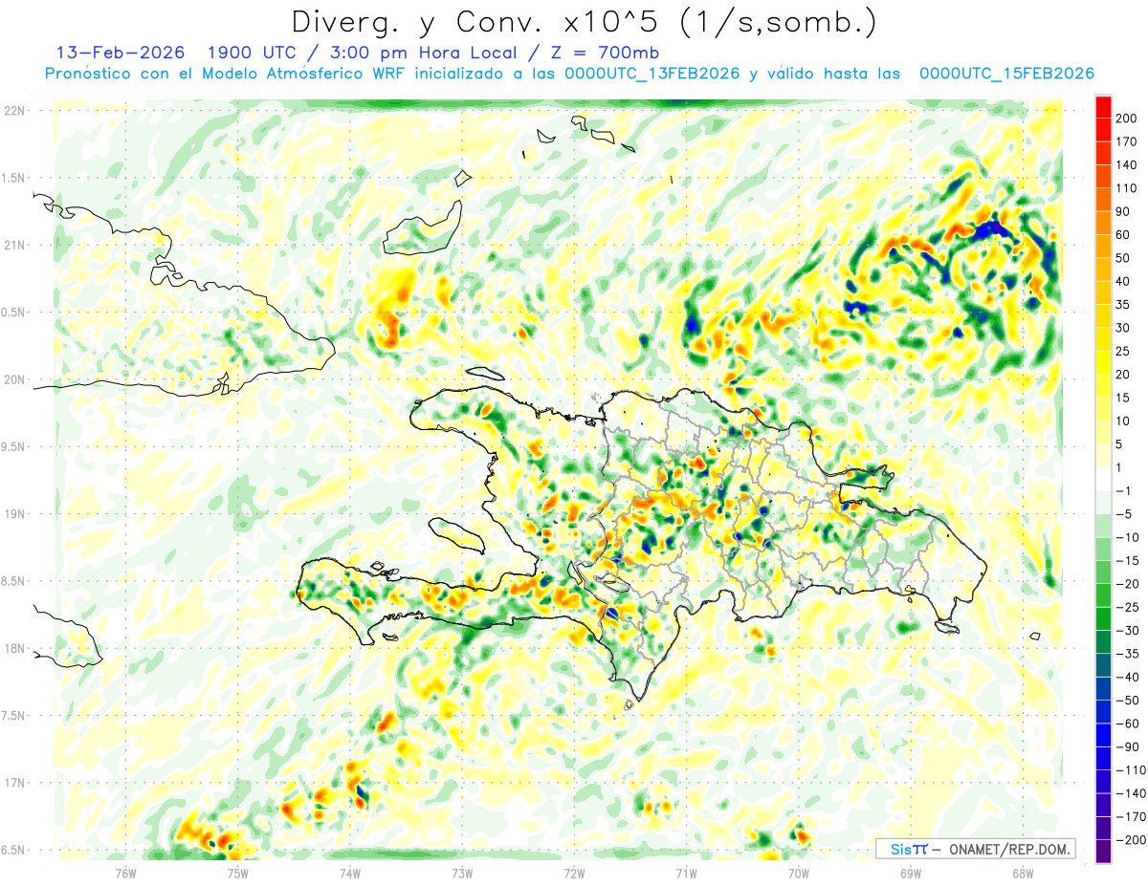Click the '76W' longitude label
Screen dimensions: 1148x886
tap(125, 872)
